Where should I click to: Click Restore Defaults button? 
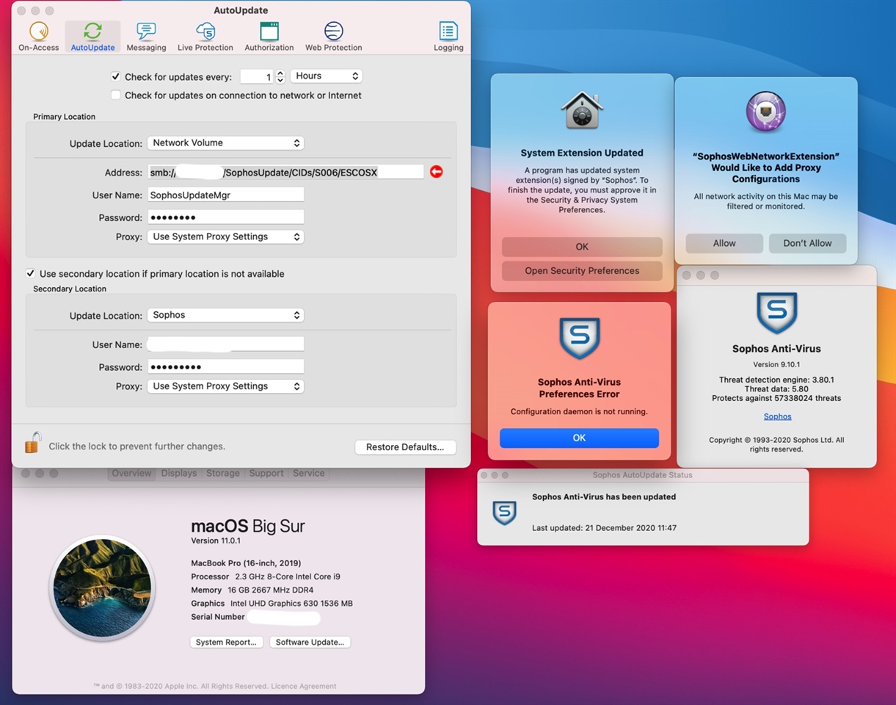tap(405, 447)
